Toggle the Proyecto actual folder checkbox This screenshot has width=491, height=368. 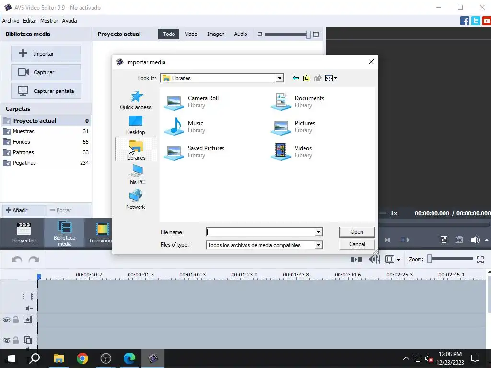(7, 121)
